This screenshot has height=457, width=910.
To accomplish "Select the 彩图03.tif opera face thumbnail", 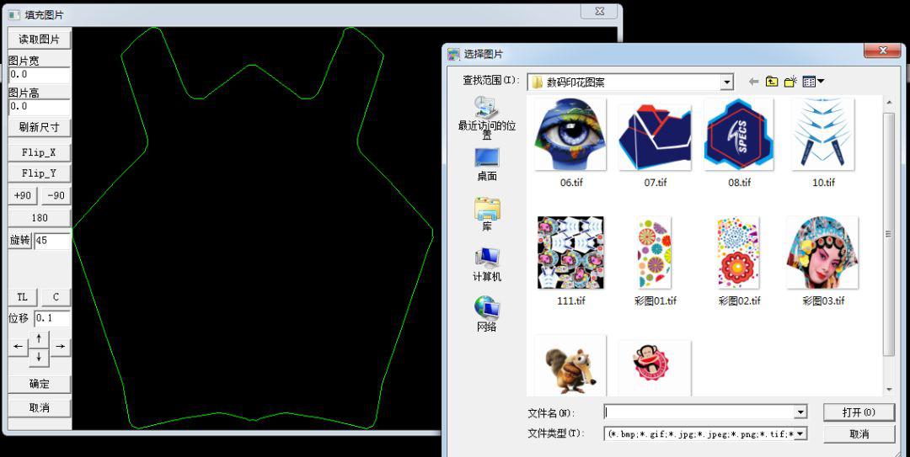I will (823, 252).
